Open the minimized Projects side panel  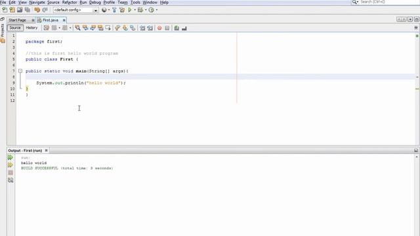(x=3, y=30)
